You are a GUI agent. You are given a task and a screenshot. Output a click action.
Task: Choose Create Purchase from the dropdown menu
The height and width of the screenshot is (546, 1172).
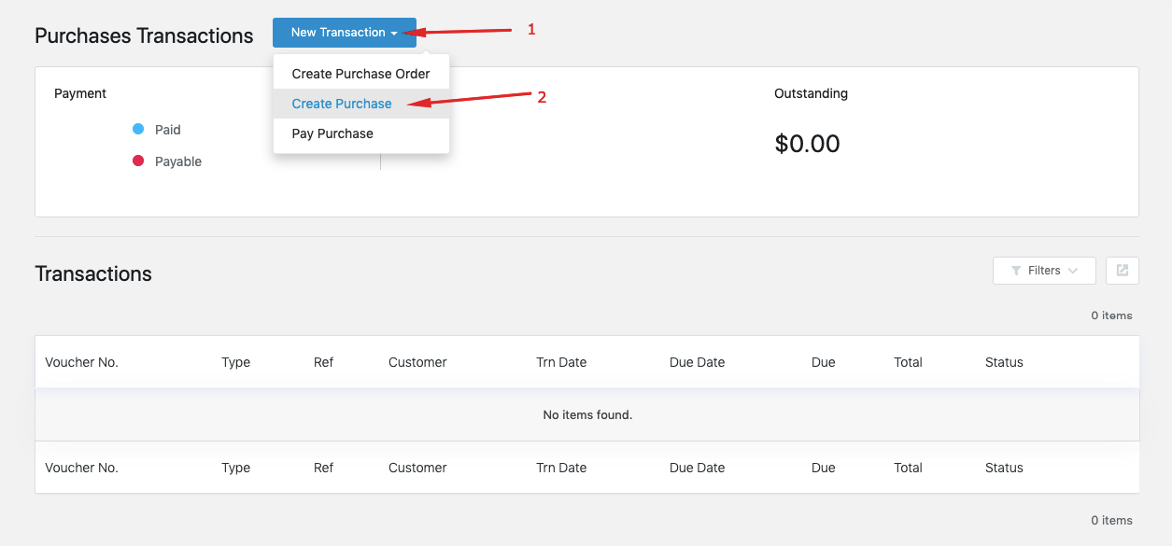coord(341,104)
